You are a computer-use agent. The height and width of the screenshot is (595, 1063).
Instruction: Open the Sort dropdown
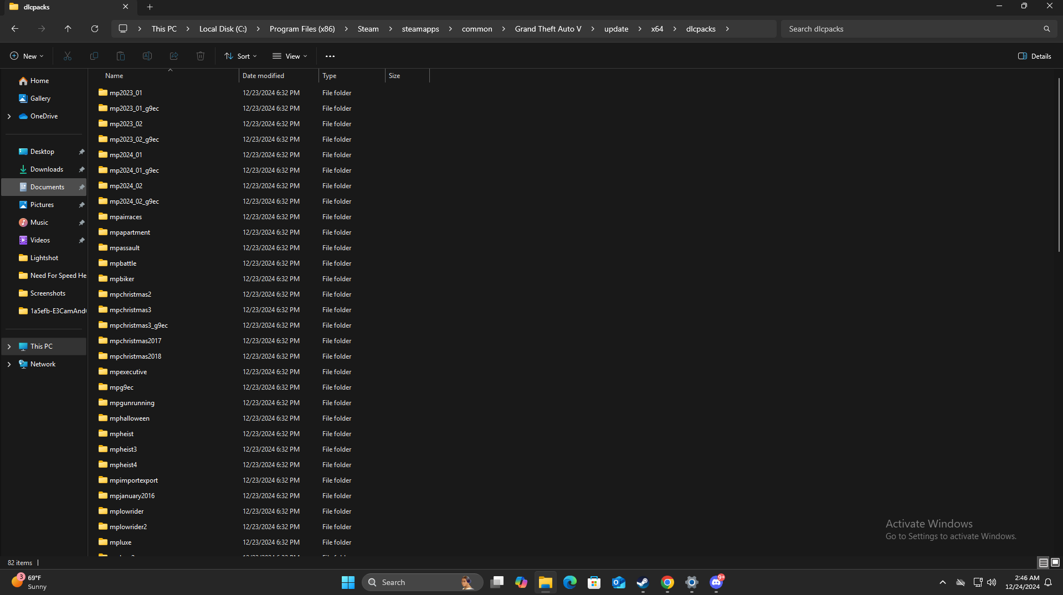240,56
